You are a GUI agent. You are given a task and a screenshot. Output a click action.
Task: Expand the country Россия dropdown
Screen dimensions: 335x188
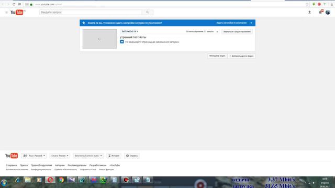pyautogui.click(x=60, y=156)
